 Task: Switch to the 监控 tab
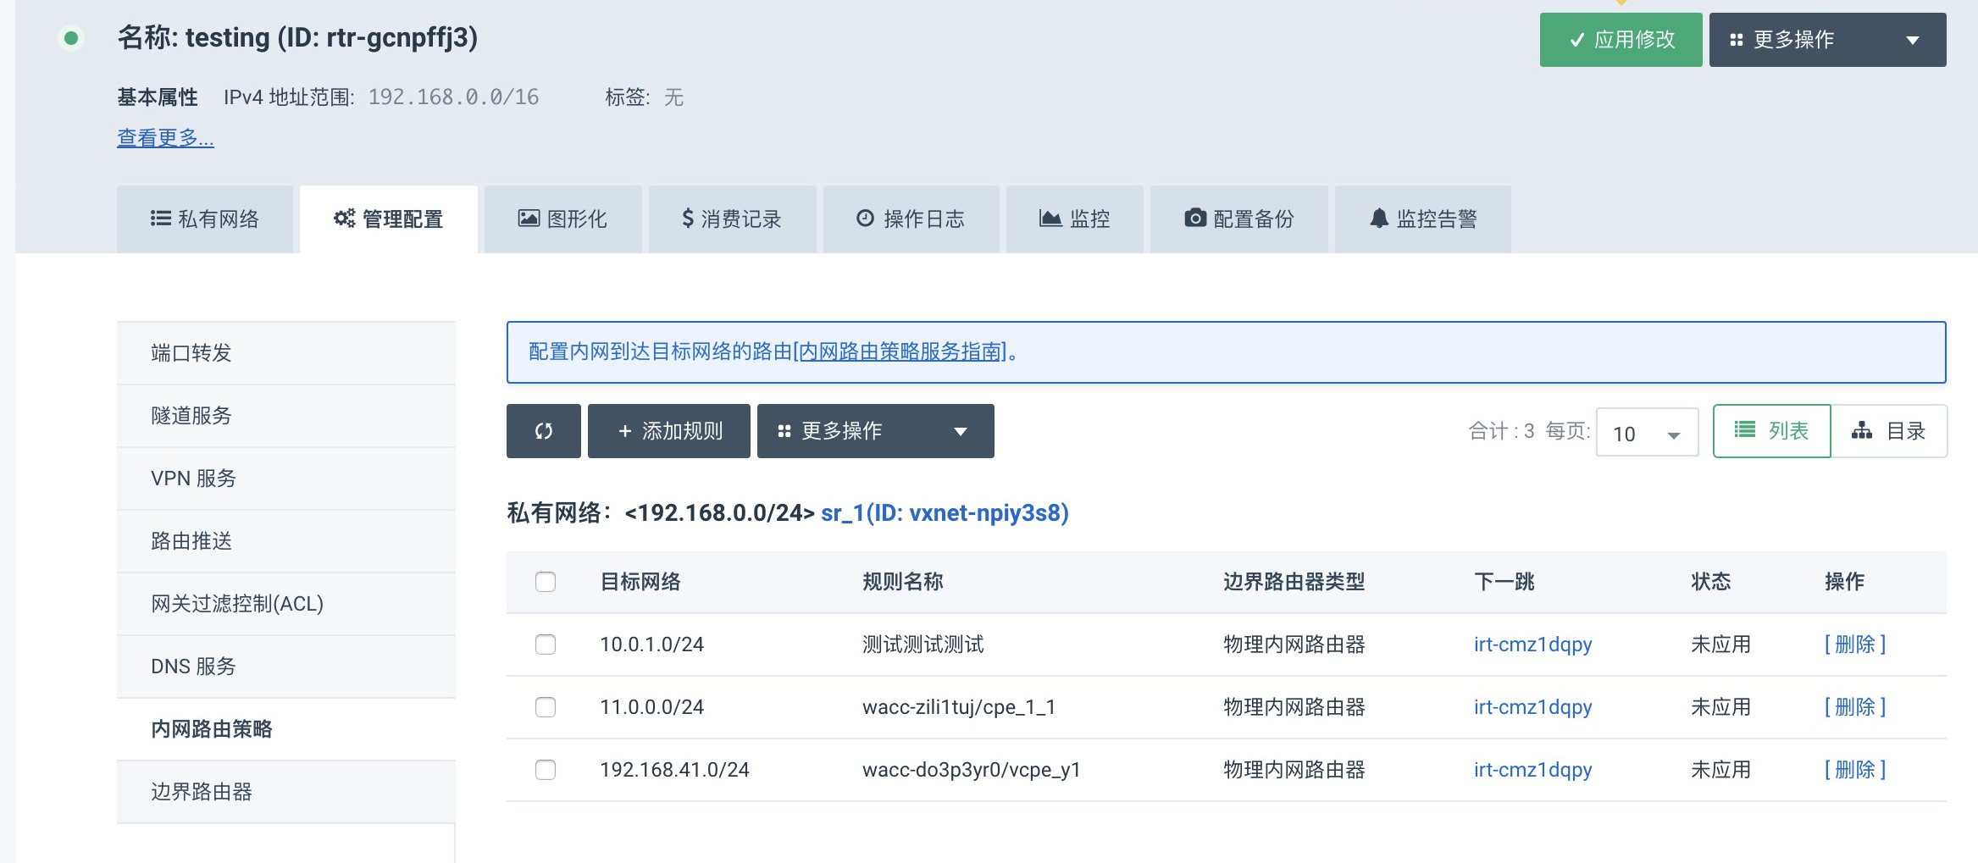[x=1075, y=219]
